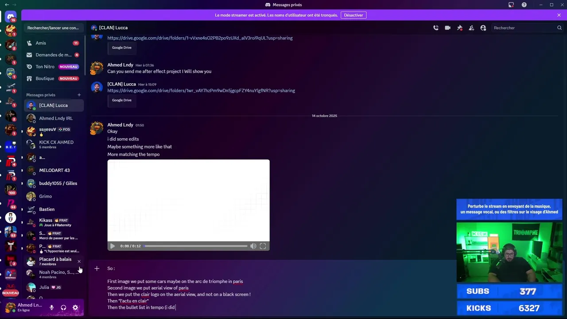This screenshot has height=319, width=567.
Task: Go back using the title bar arrow
Action: click(7, 5)
